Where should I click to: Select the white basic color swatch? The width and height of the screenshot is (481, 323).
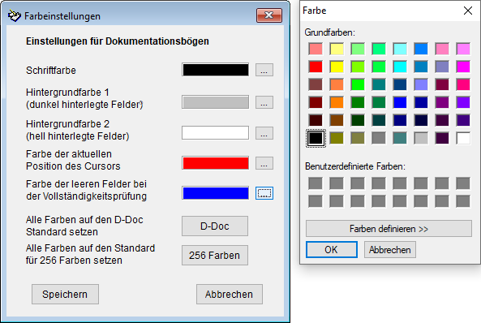click(x=463, y=138)
